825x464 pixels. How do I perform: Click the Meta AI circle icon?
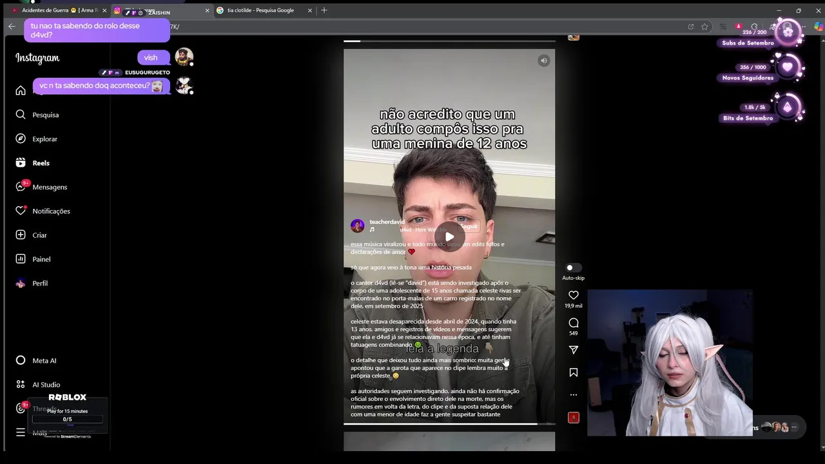pyautogui.click(x=21, y=360)
